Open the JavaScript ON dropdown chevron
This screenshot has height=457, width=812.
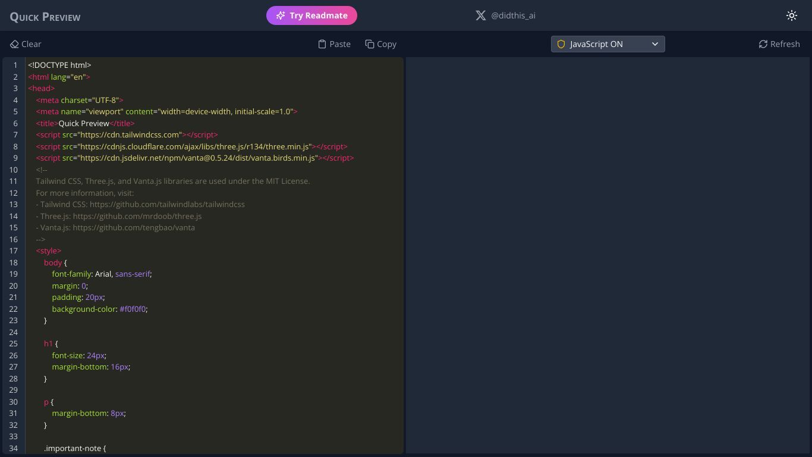655,44
